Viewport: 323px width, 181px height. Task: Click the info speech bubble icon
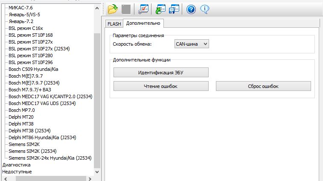(x=204, y=9)
